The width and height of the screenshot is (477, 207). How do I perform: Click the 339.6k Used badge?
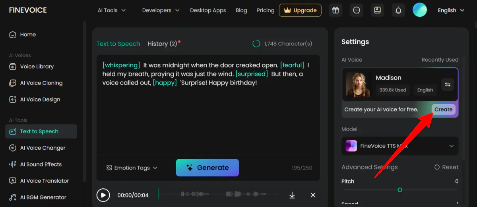pos(393,90)
